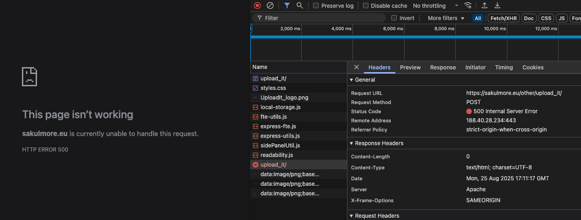The width and height of the screenshot is (581, 220).
Task: Stop recording network log
Action: click(257, 5)
